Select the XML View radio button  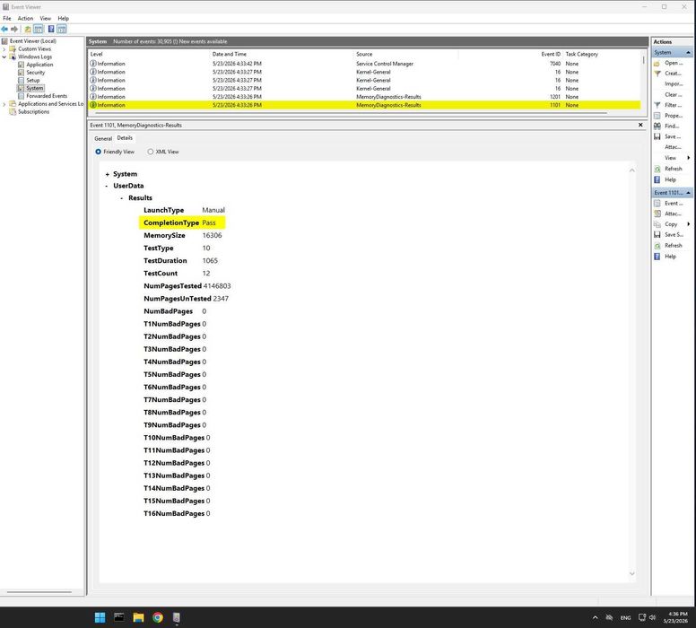(151, 152)
